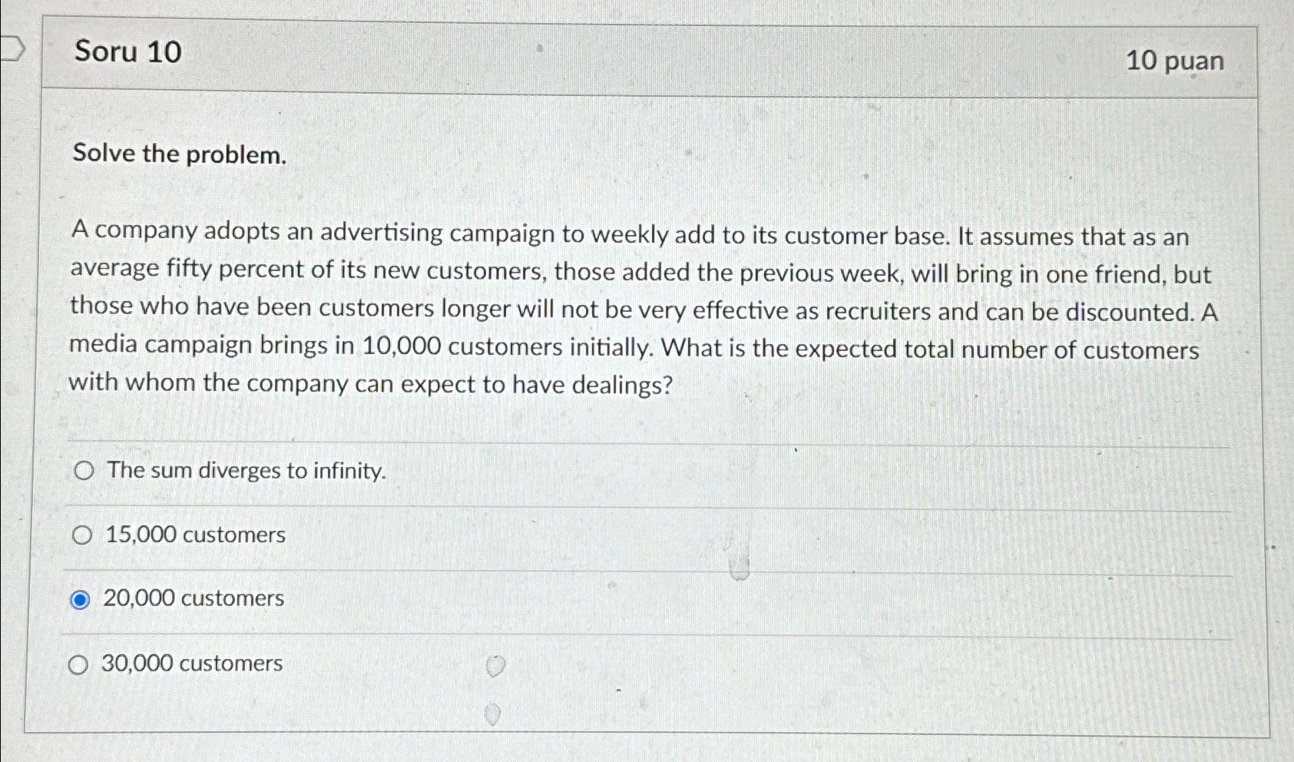Image resolution: width=1294 pixels, height=762 pixels.
Task: Click the answer text '20,000 customers'
Action: [x=193, y=599]
